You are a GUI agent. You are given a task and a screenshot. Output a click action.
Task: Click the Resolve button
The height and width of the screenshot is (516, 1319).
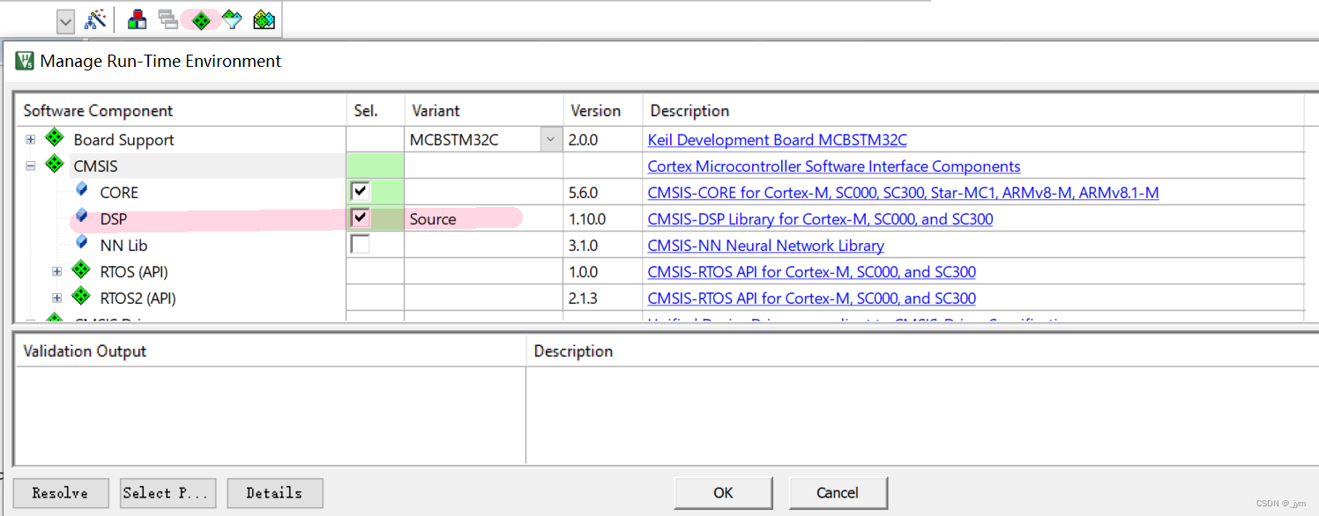pos(61,493)
